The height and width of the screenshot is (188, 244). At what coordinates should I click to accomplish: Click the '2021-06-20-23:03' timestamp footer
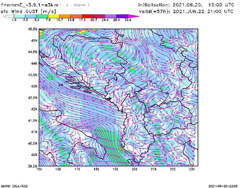(223, 186)
